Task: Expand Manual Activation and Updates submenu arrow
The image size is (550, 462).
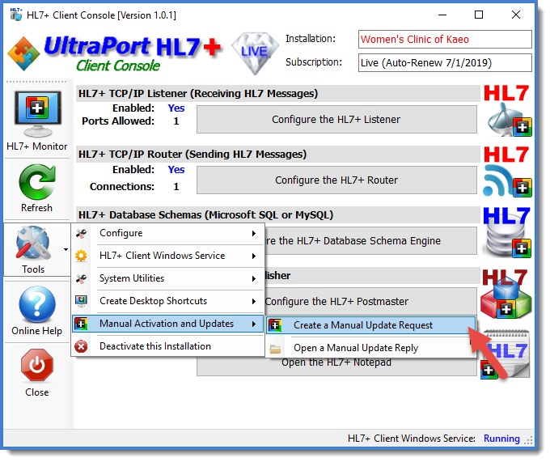Action: click(254, 324)
